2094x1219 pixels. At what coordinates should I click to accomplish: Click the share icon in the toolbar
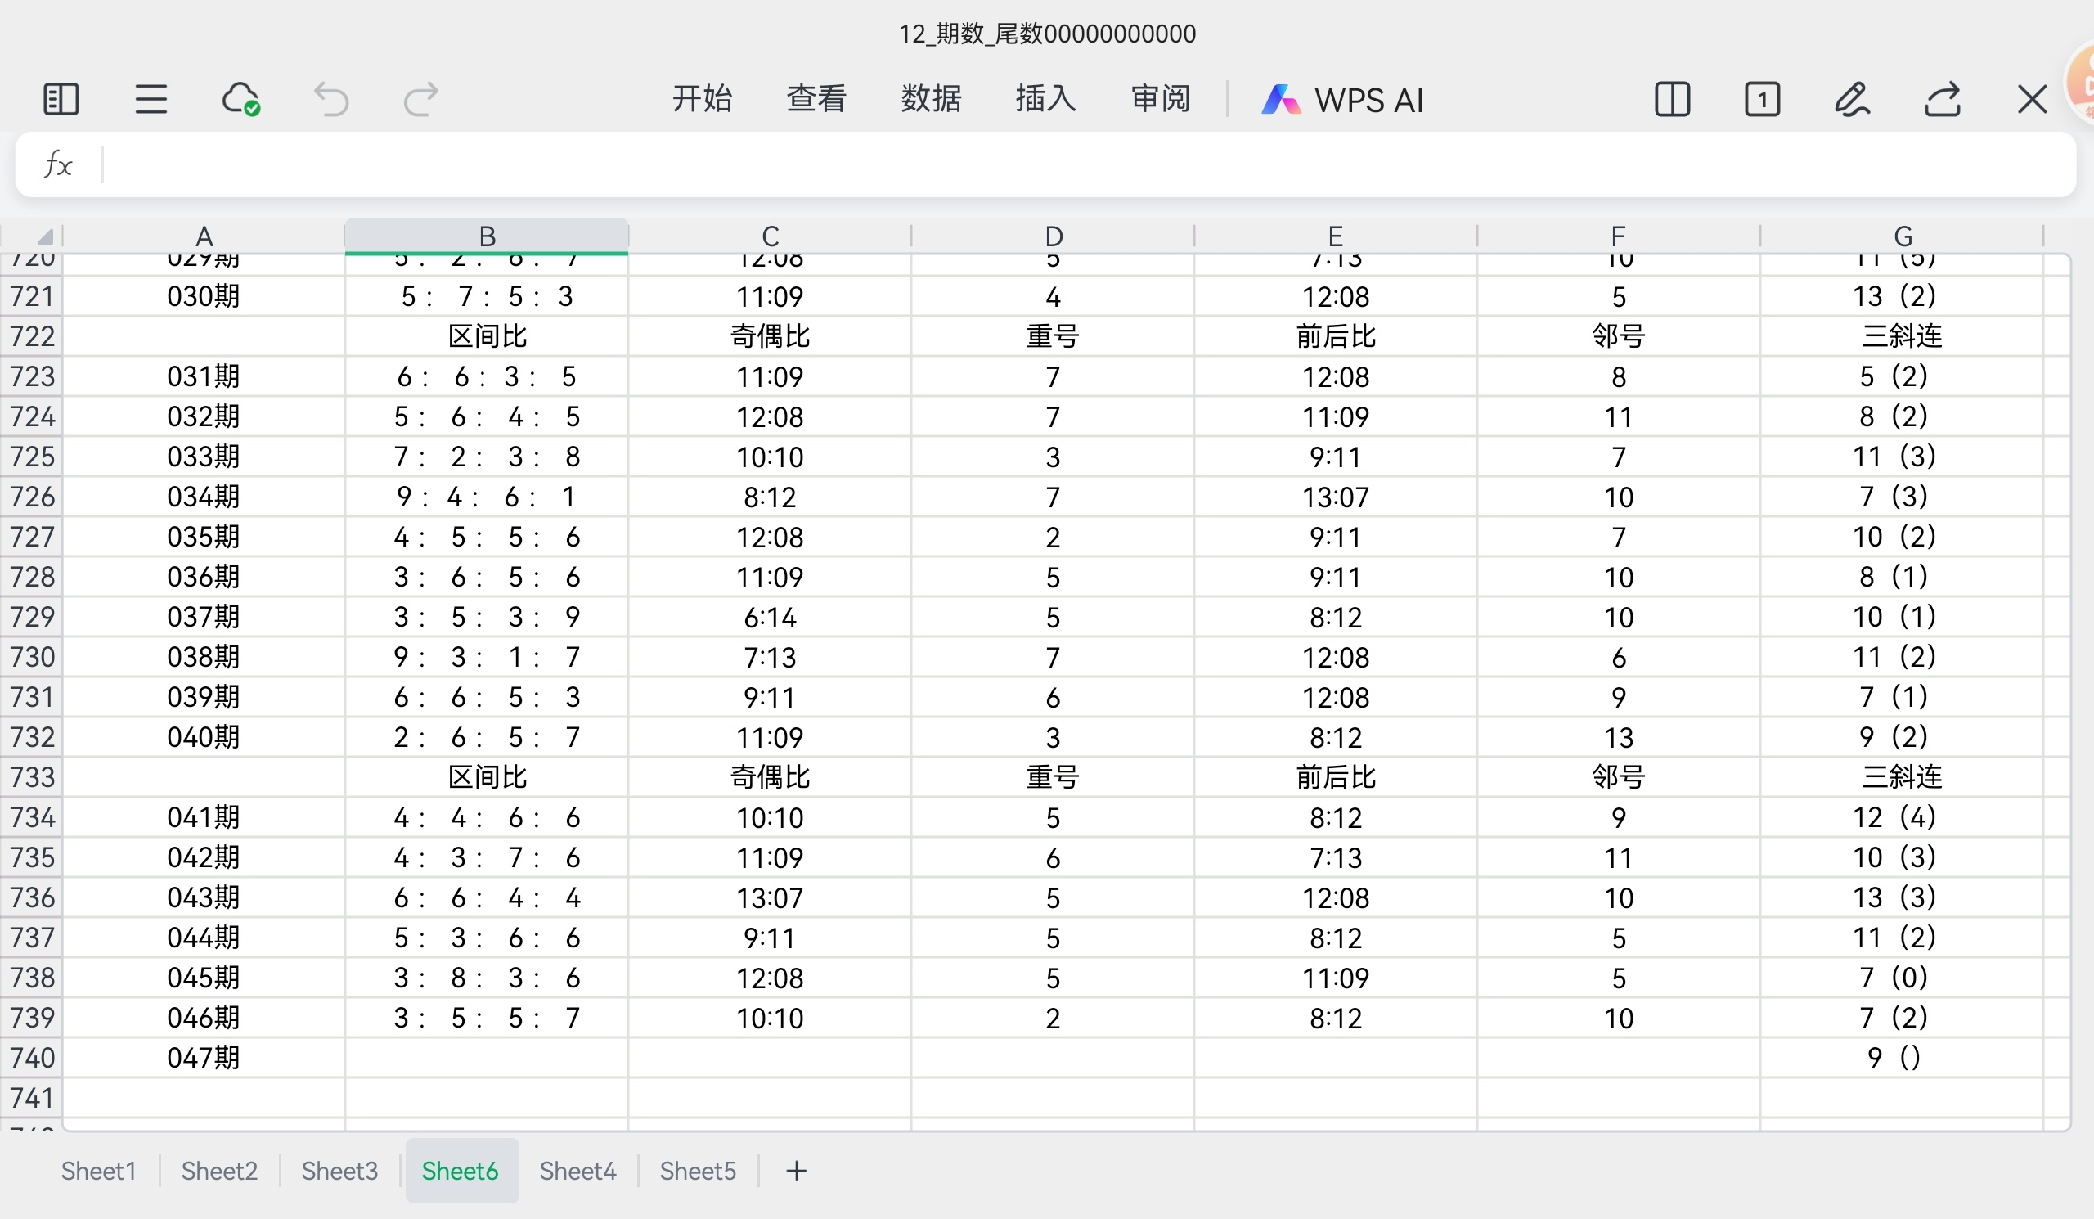tap(1943, 99)
